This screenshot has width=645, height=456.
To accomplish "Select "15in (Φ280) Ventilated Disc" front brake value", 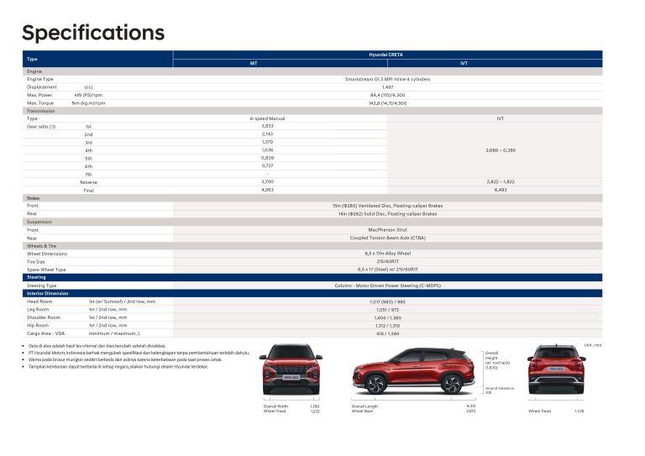I will (387, 206).
